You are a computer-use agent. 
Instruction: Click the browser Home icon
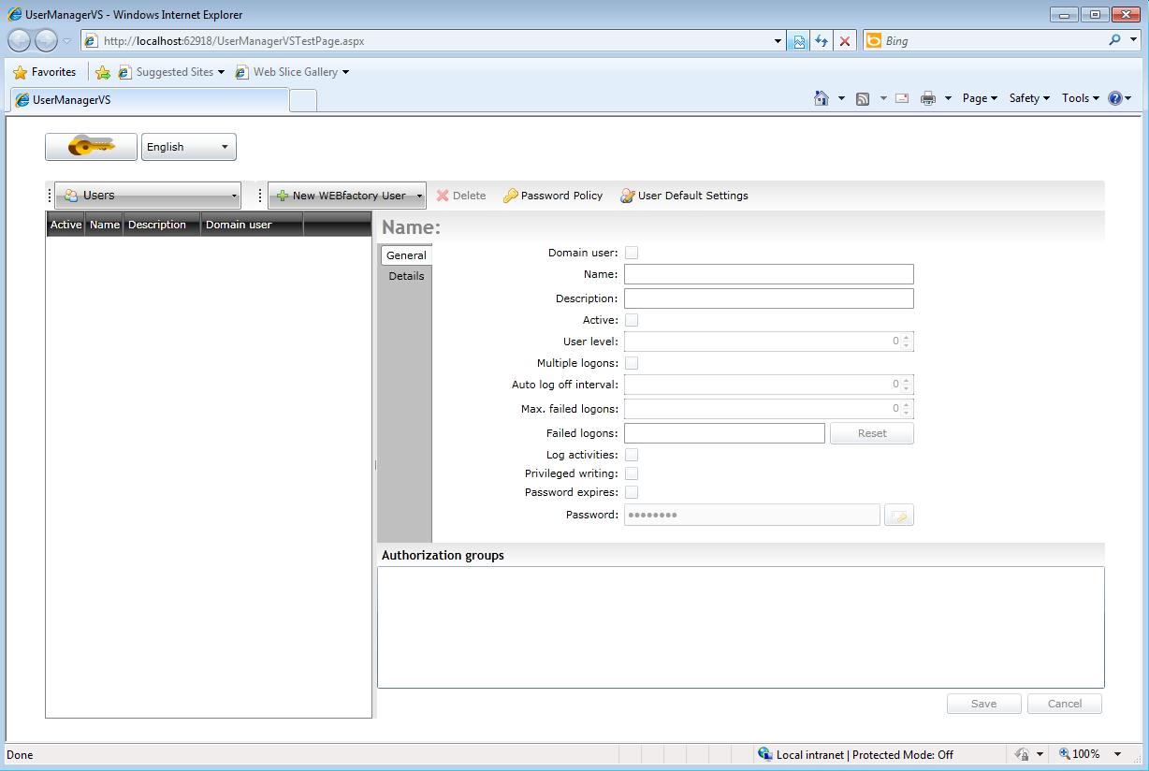point(822,98)
